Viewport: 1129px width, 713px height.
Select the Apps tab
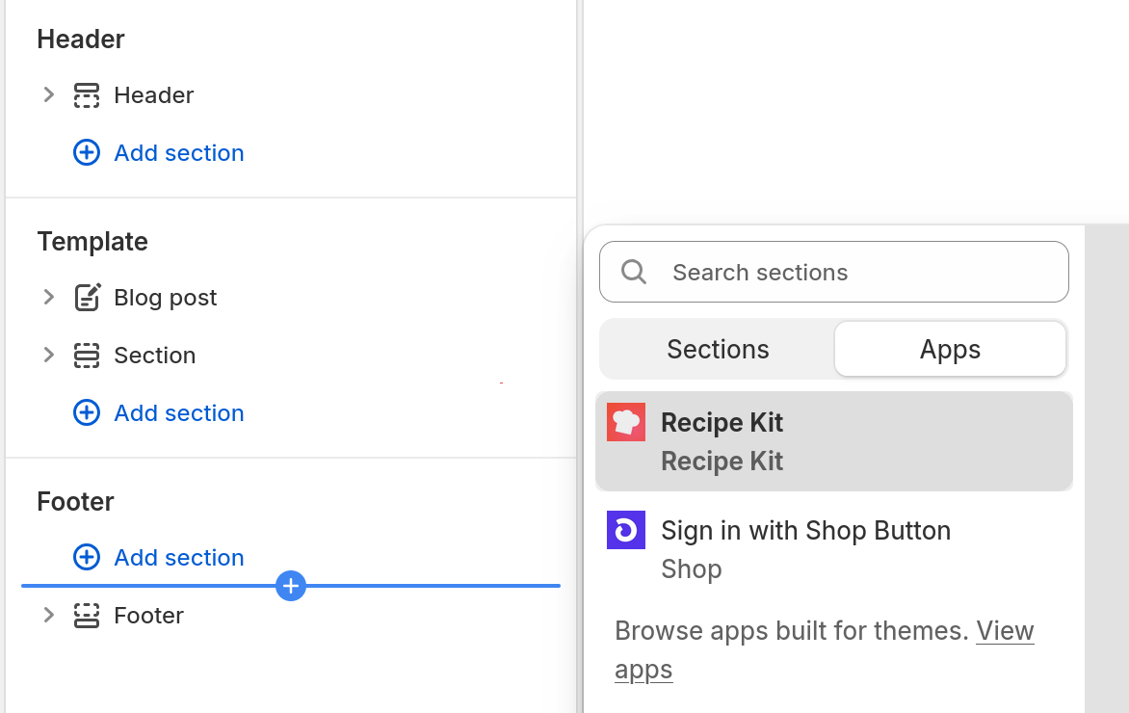tap(950, 350)
